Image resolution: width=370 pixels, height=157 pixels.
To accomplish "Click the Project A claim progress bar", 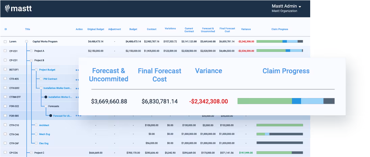I will 280,51.
